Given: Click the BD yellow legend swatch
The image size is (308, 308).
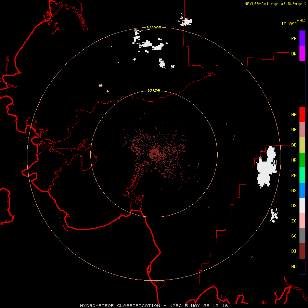Looking at the screenshot, I should tap(302, 145).
